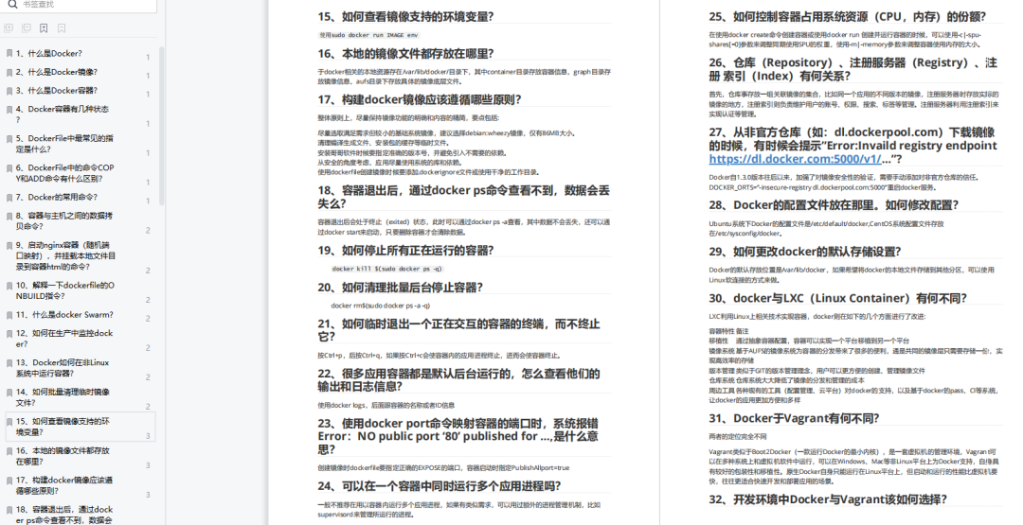Click the bookmark icon beside 3、什么是Docker容器?
This screenshot has height=525, width=1023.
pos(9,91)
